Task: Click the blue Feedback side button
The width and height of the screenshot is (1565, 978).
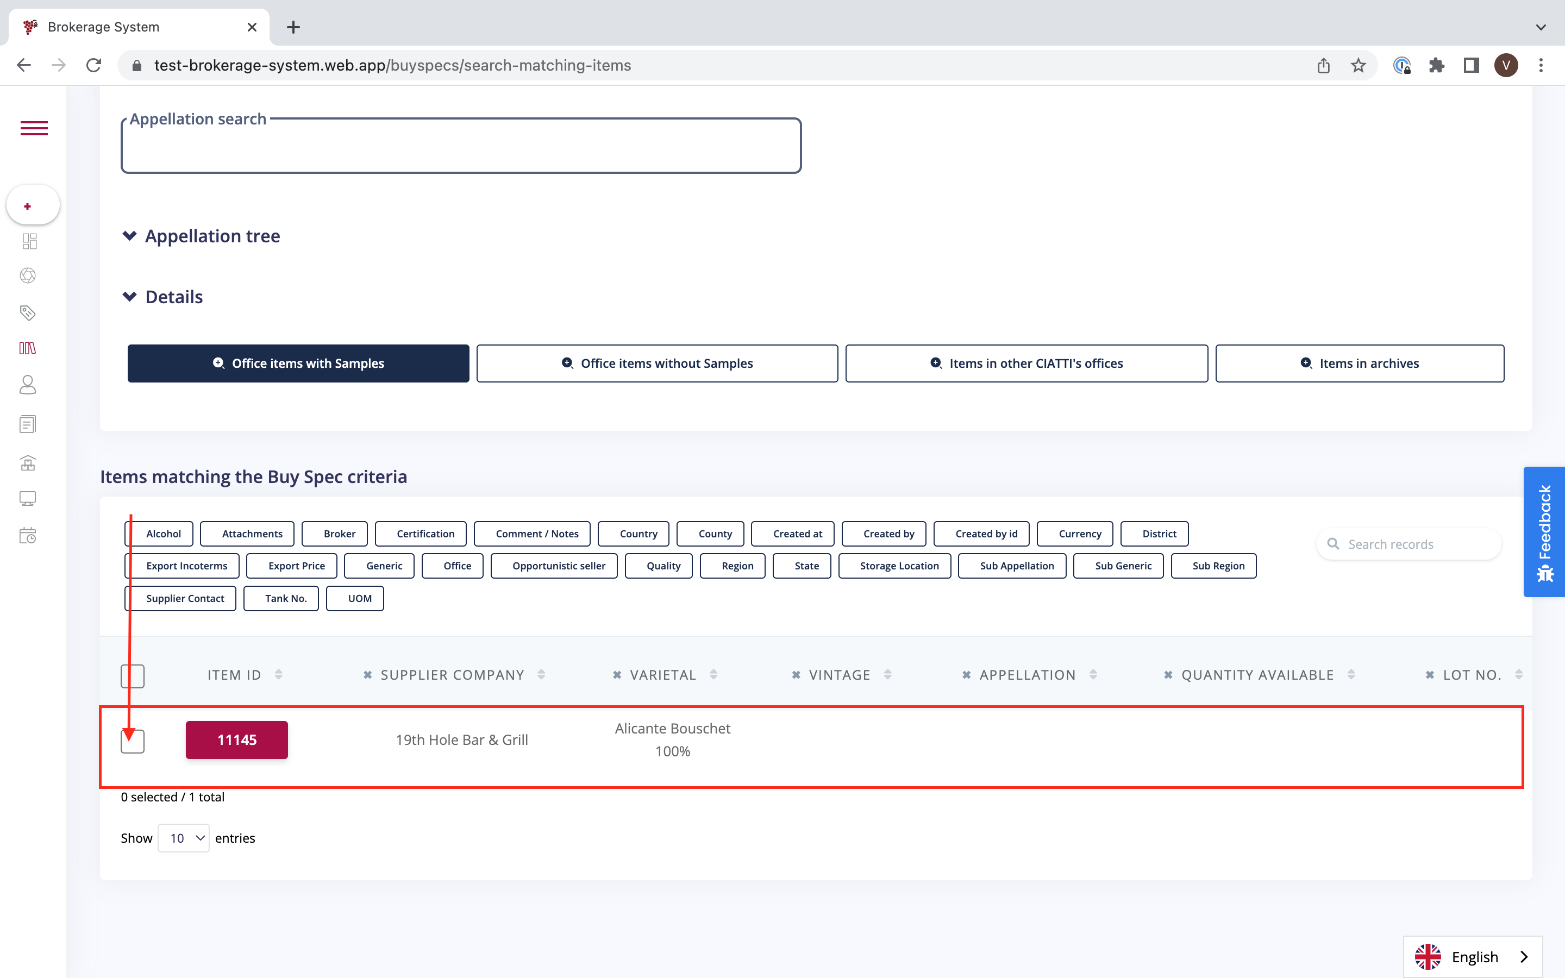Action: [1544, 532]
